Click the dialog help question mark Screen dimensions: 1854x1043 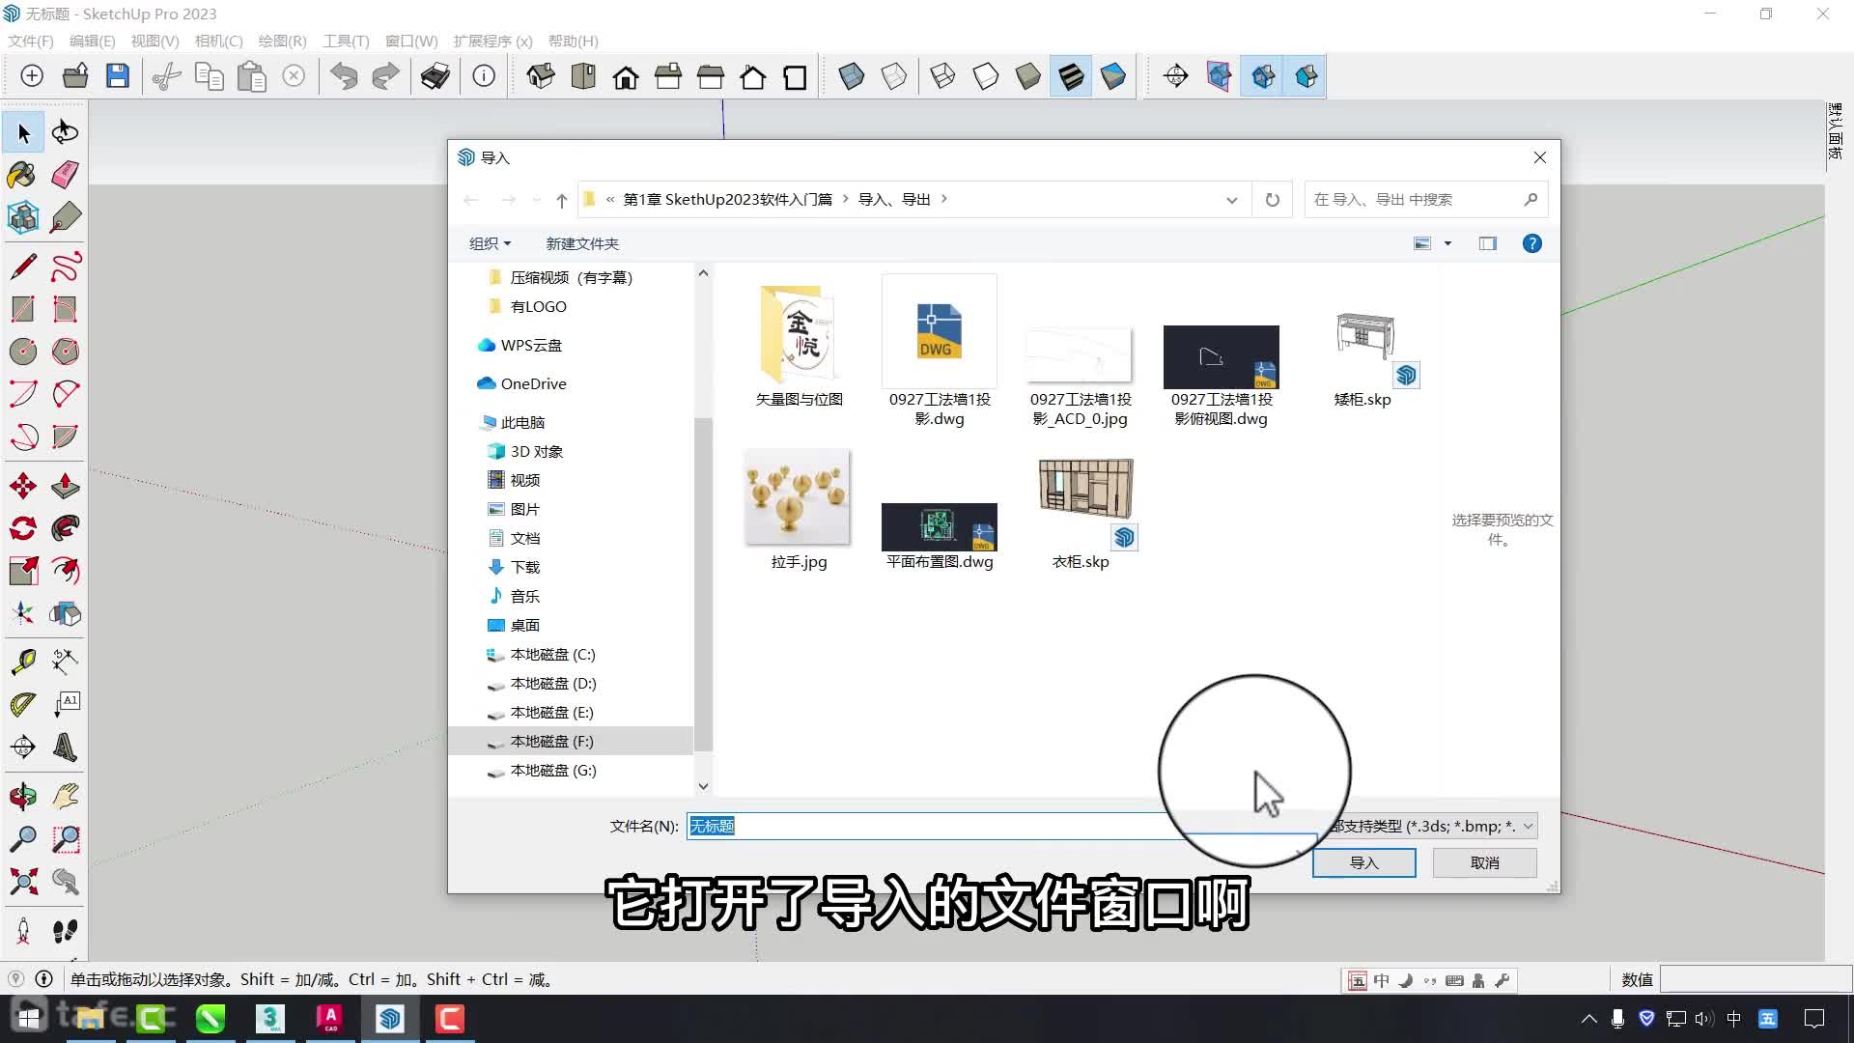click(1531, 243)
